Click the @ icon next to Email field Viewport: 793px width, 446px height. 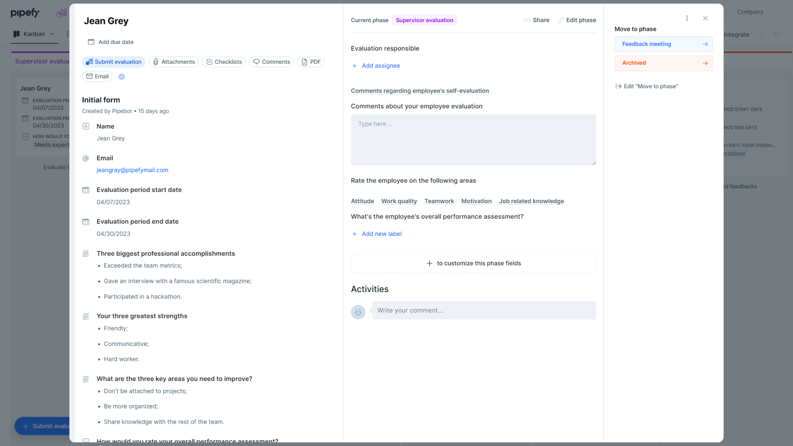pyautogui.click(x=85, y=158)
